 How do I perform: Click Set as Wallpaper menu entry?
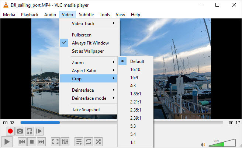[88, 51]
